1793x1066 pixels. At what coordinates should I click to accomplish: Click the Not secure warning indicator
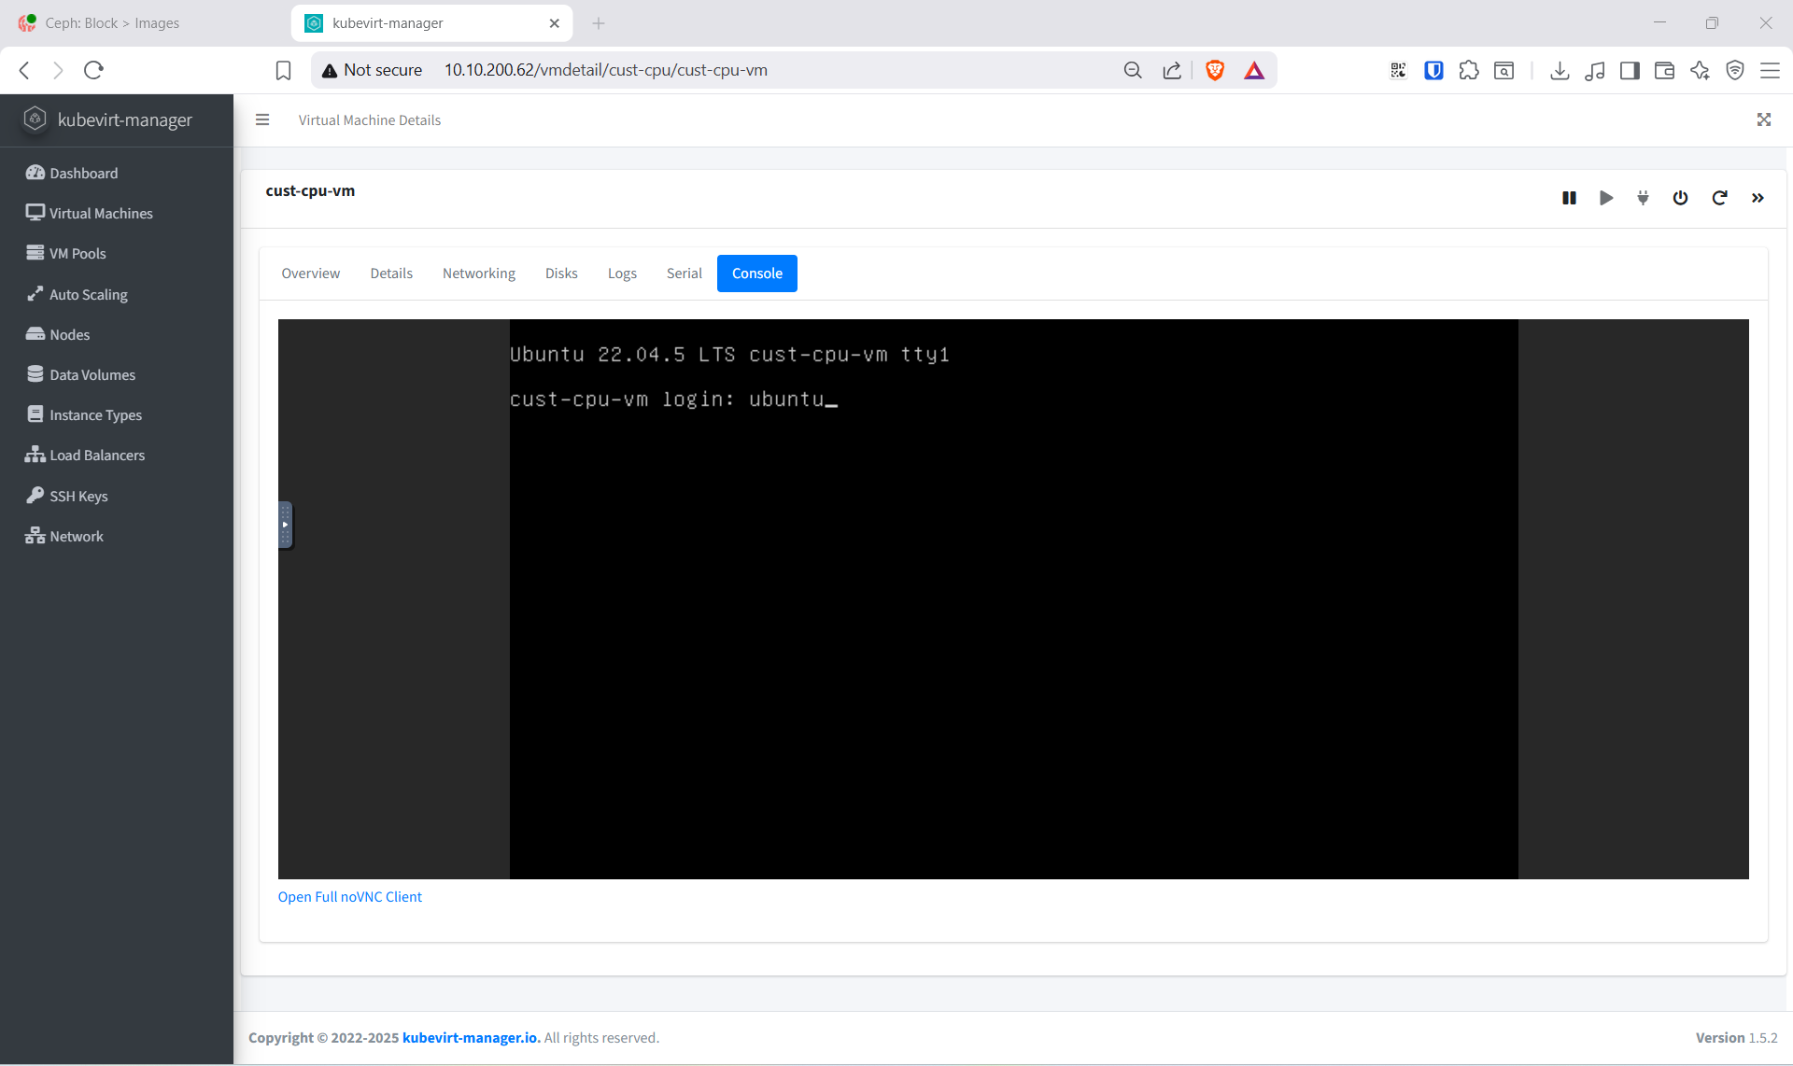372,70
